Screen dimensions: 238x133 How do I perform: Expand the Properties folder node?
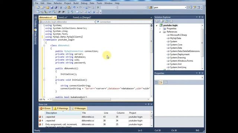tap(160, 29)
